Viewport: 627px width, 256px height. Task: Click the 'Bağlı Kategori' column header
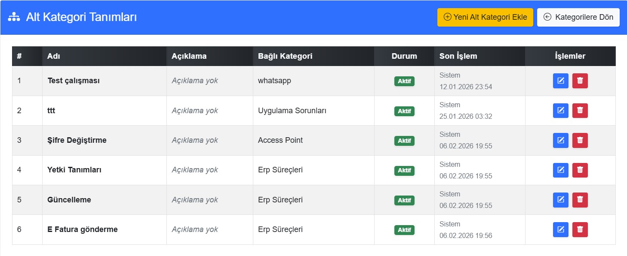point(285,56)
